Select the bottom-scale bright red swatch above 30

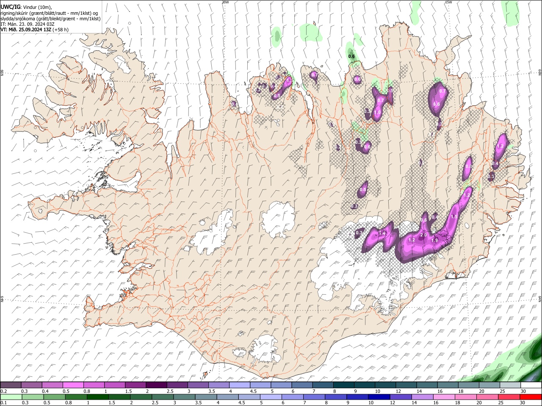(531, 397)
